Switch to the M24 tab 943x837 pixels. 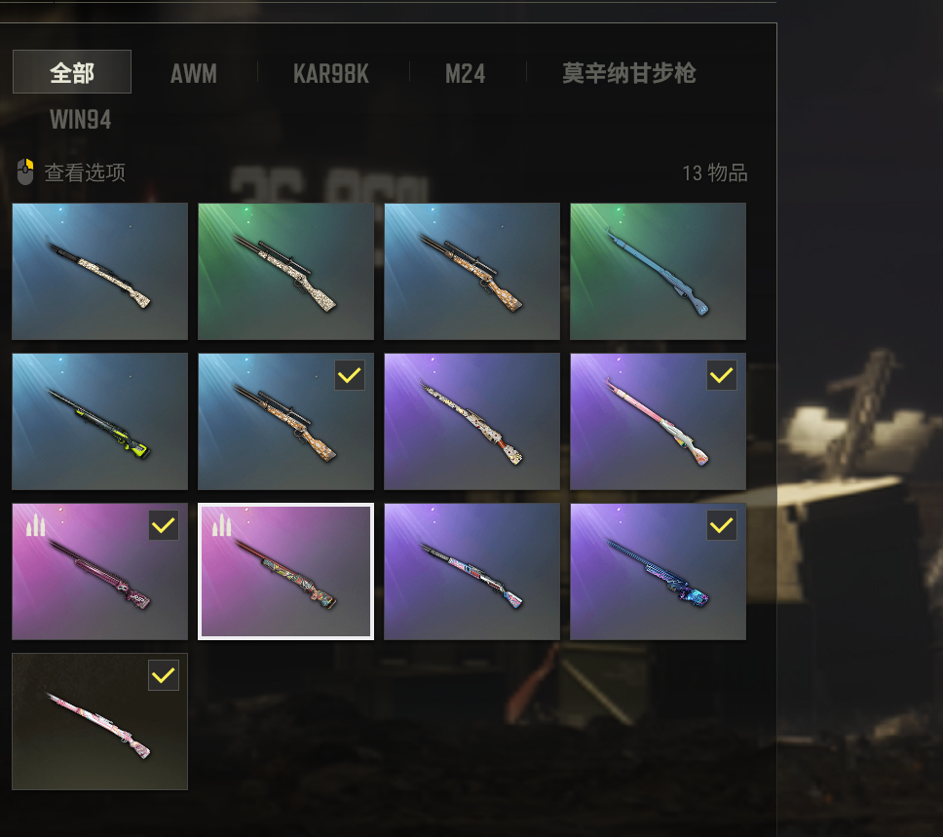coord(465,73)
